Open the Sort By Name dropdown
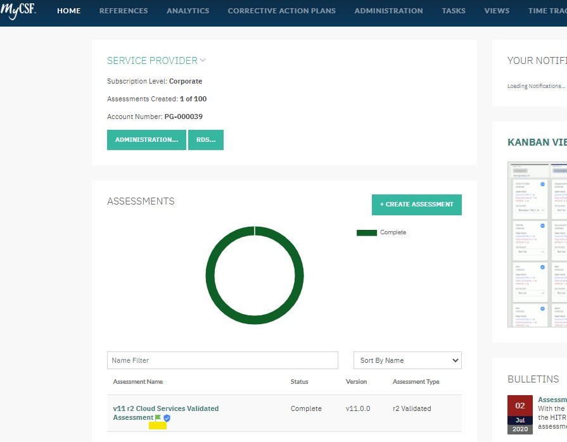Screen dimensions: 567x442 [407, 360]
